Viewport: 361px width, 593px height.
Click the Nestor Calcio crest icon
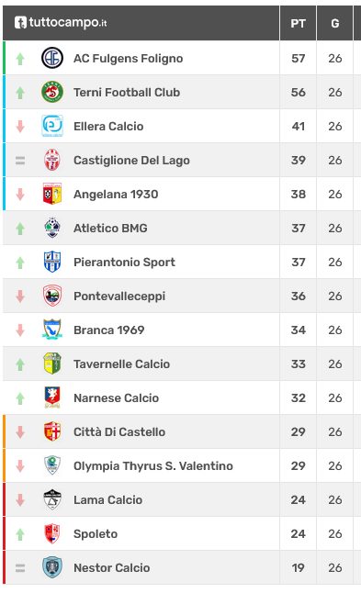coord(52,567)
